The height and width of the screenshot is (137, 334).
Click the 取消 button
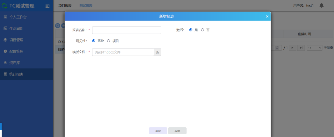click(177, 131)
